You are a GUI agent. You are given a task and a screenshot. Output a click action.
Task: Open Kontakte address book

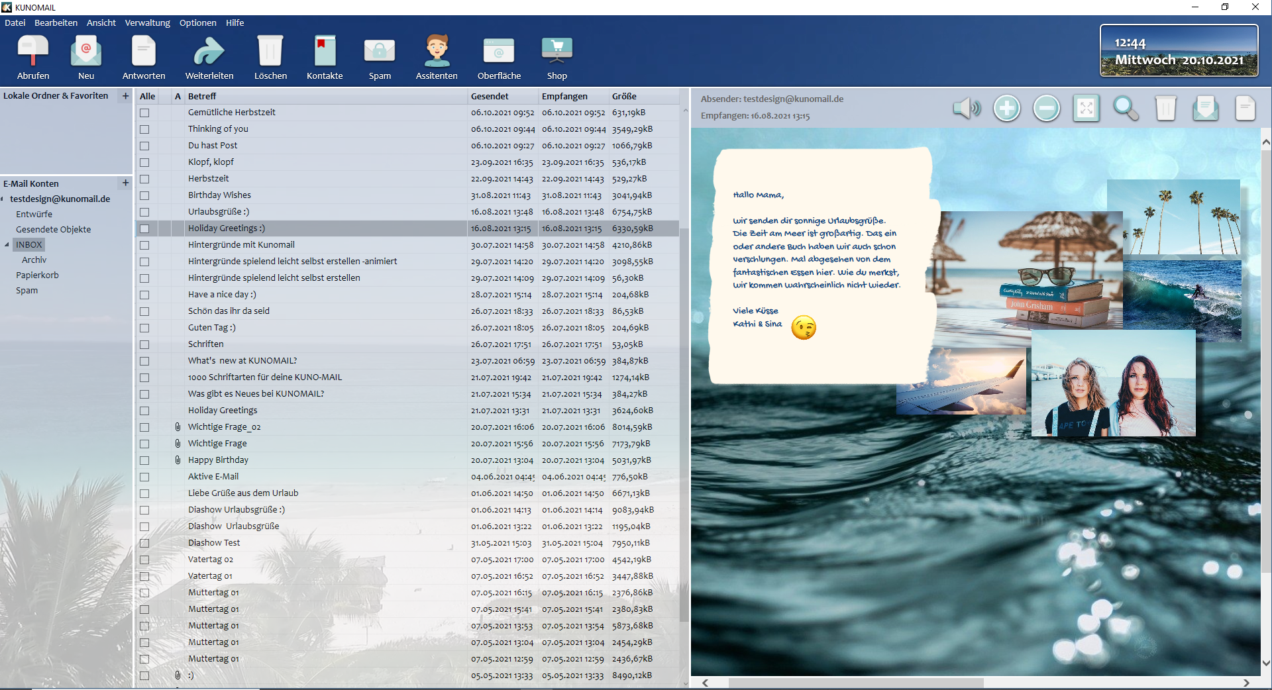325,52
